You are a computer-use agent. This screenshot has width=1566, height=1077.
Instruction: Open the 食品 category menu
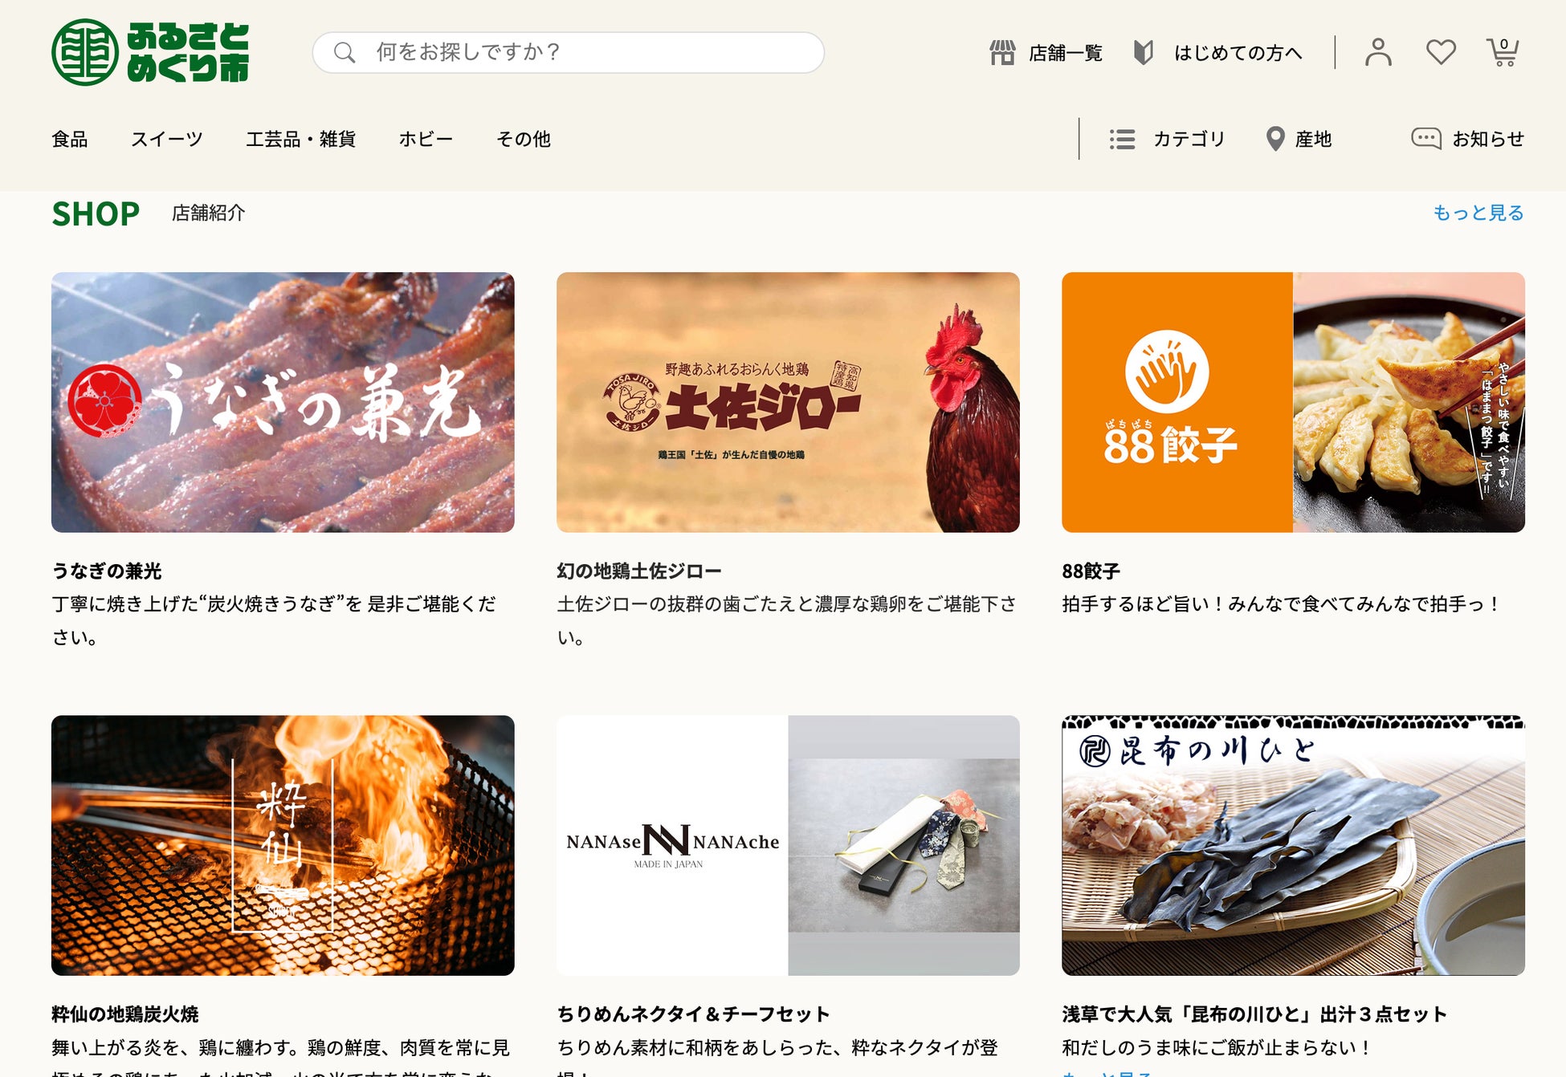point(70,139)
